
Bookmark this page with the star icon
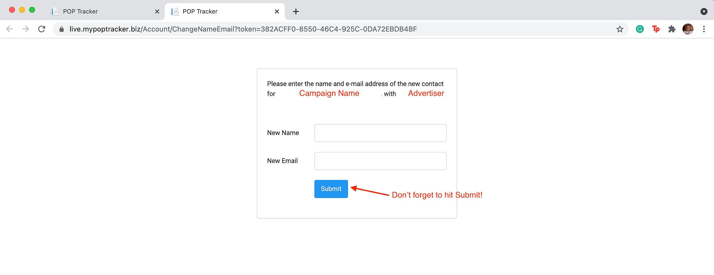(620, 29)
